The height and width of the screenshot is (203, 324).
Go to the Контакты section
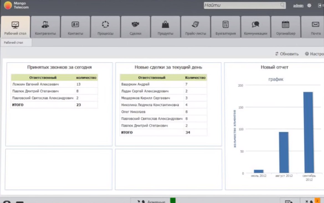[75, 27]
